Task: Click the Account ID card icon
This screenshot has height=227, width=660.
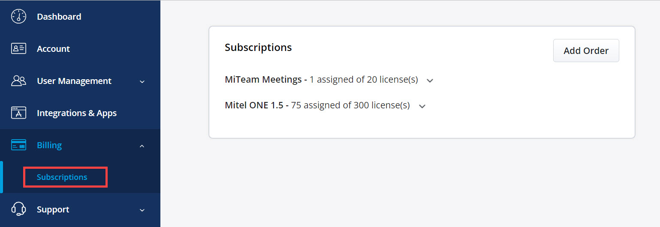Action: pos(18,48)
